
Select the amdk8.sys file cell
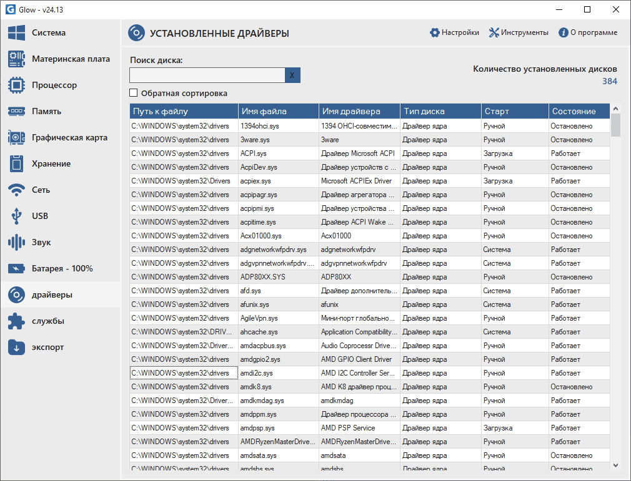pyautogui.click(x=279, y=387)
